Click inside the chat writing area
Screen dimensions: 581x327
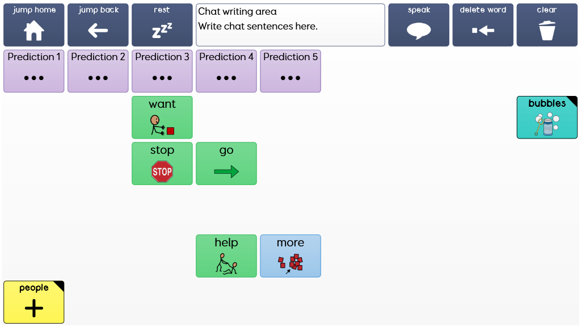coord(290,25)
